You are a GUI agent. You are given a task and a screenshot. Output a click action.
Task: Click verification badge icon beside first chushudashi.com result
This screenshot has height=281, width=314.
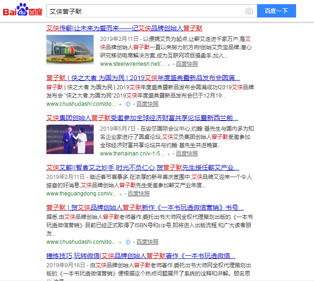click(128, 104)
